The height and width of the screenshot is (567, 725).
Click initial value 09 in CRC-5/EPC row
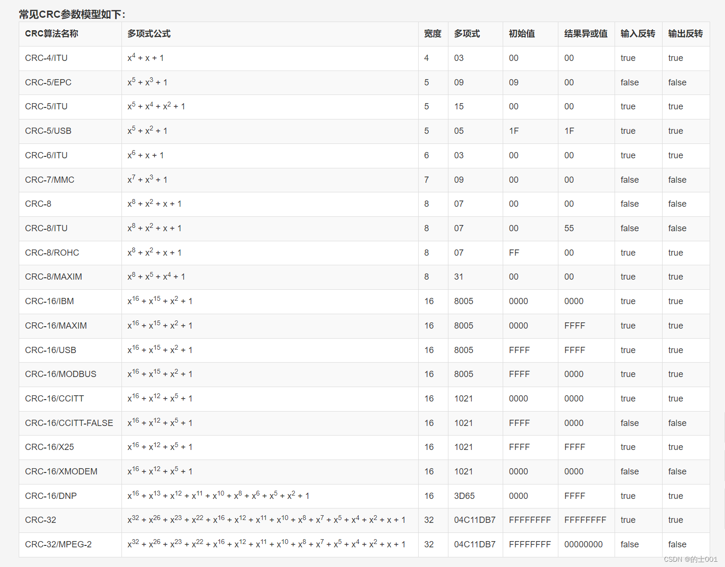coord(514,83)
